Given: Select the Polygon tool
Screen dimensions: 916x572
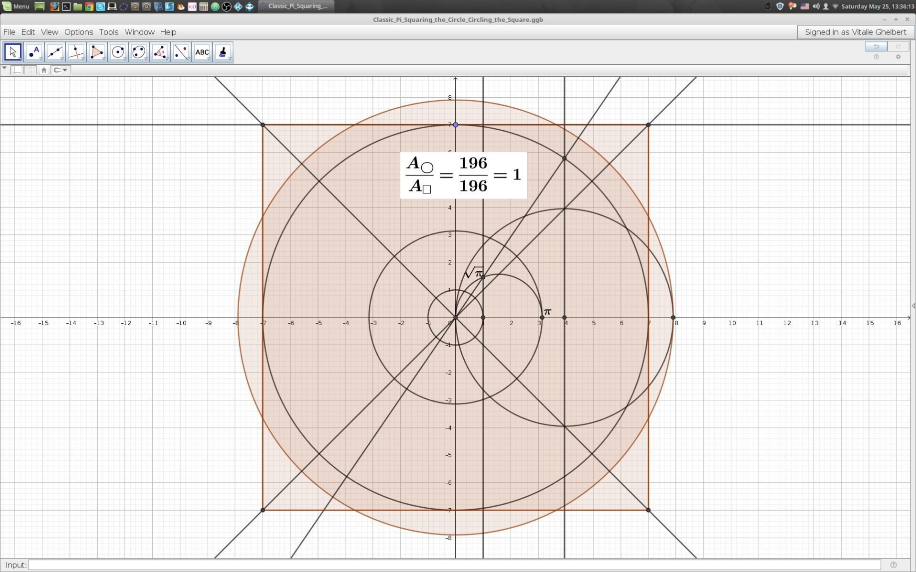Looking at the screenshot, I should pyautogui.click(x=97, y=52).
